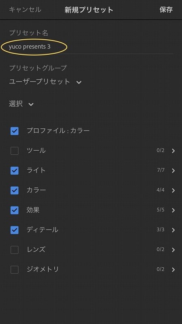Open カラー settings chevron arrow
Image resolution: width=182 pixels, height=324 pixels.
(x=173, y=190)
